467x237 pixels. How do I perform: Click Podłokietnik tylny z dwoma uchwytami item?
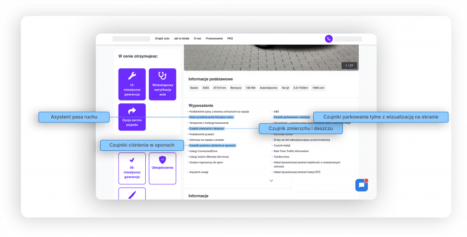219,112
